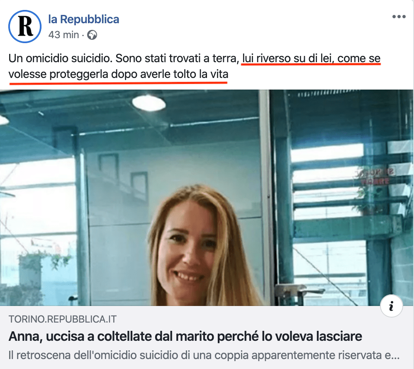Click the TORINO.REPUBBLICA.IT source domain
This screenshot has width=414, height=369.
[x=63, y=319]
